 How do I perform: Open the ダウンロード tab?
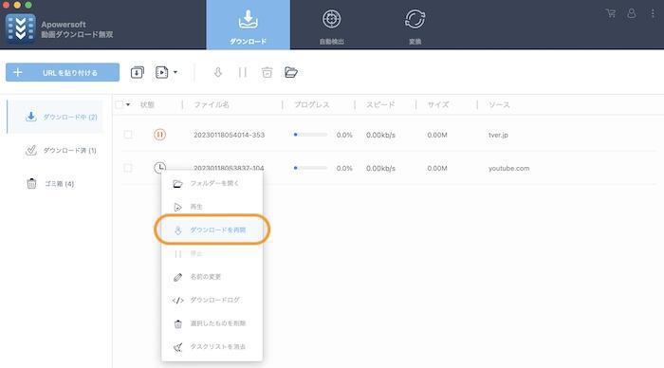pyautogui.click(x=249, y=25)
